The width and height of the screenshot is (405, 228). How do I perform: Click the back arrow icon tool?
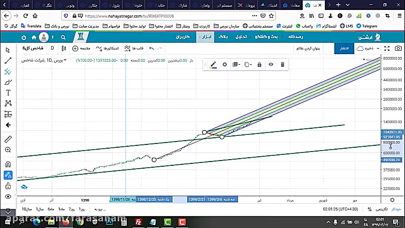tap(8, 125)
